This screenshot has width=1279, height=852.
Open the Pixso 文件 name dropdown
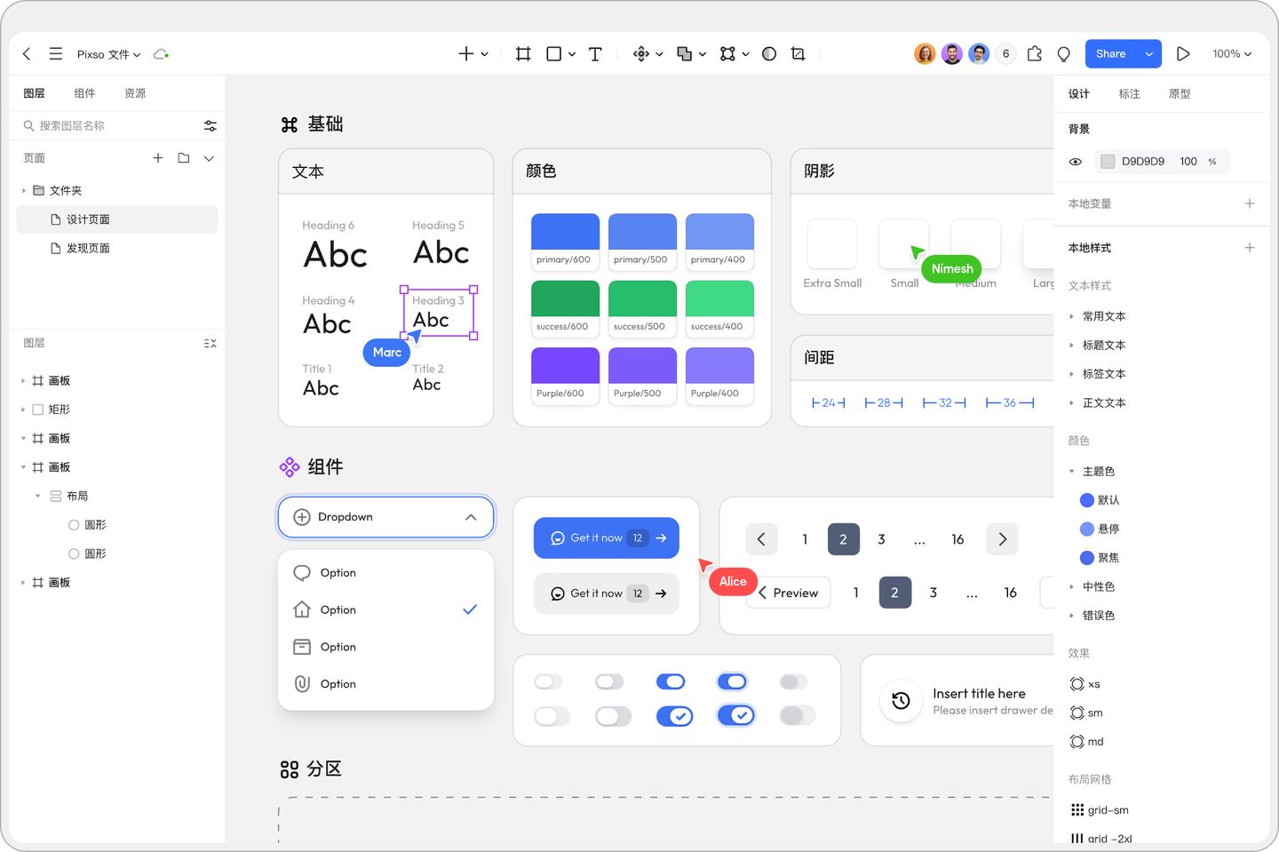coord(108,54)
